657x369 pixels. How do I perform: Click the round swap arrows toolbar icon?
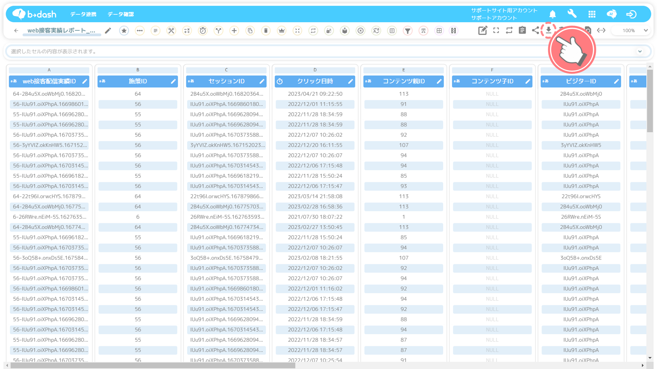pos(313,31)
